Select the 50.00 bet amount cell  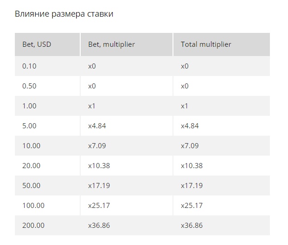pos(31,186)
